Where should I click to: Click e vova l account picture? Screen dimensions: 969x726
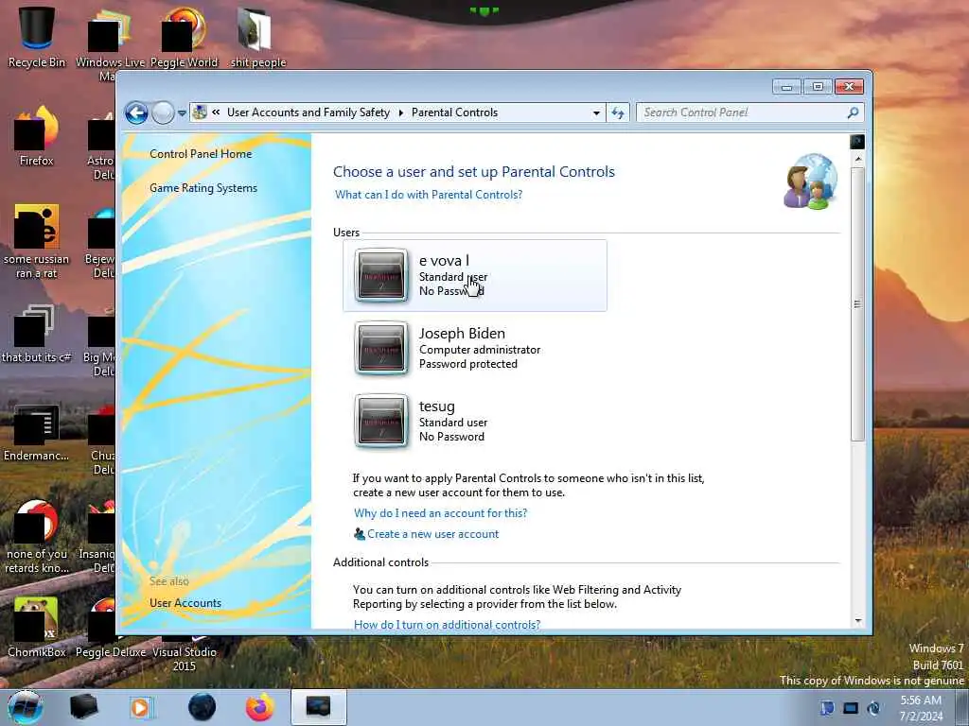pos(381,275)
